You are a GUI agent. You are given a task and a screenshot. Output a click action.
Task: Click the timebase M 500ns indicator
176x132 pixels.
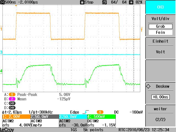pyautogui.click(x=8, y=2)
